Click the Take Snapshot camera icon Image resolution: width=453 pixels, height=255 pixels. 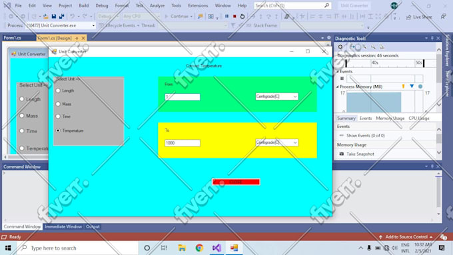pyautogui.click(x=342, y=154)
